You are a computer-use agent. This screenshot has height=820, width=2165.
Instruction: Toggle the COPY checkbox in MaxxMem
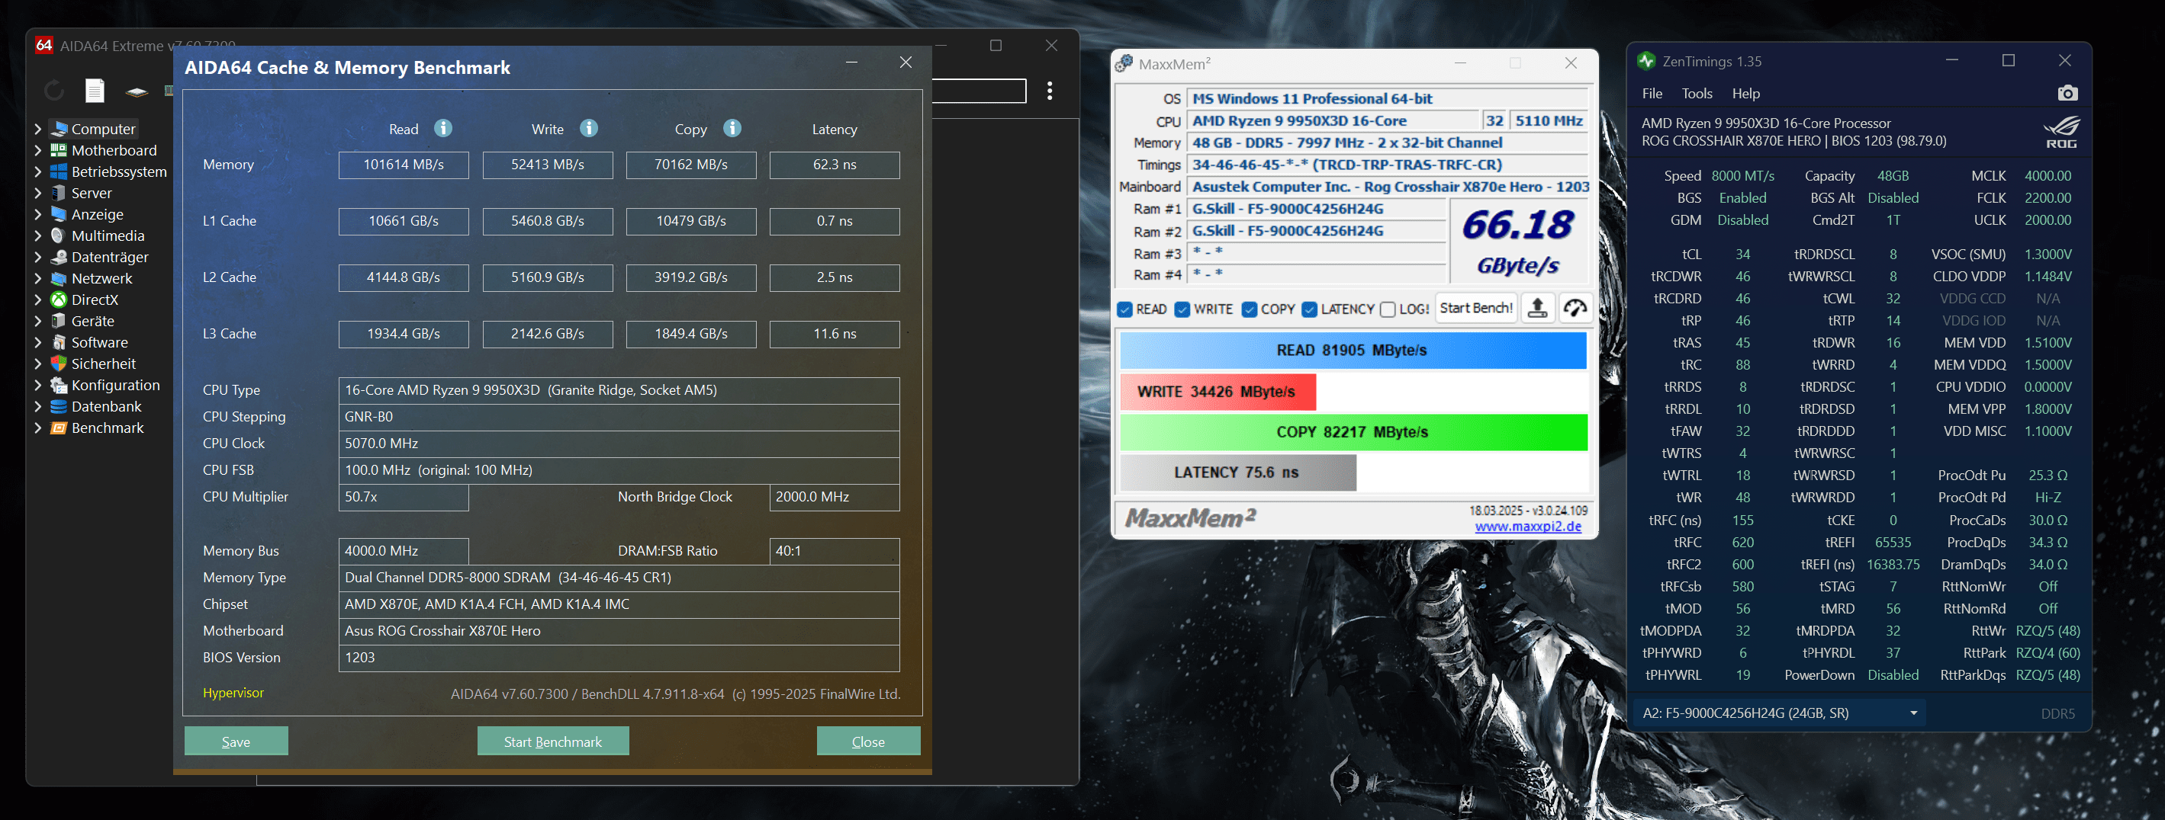[1250, 309]
